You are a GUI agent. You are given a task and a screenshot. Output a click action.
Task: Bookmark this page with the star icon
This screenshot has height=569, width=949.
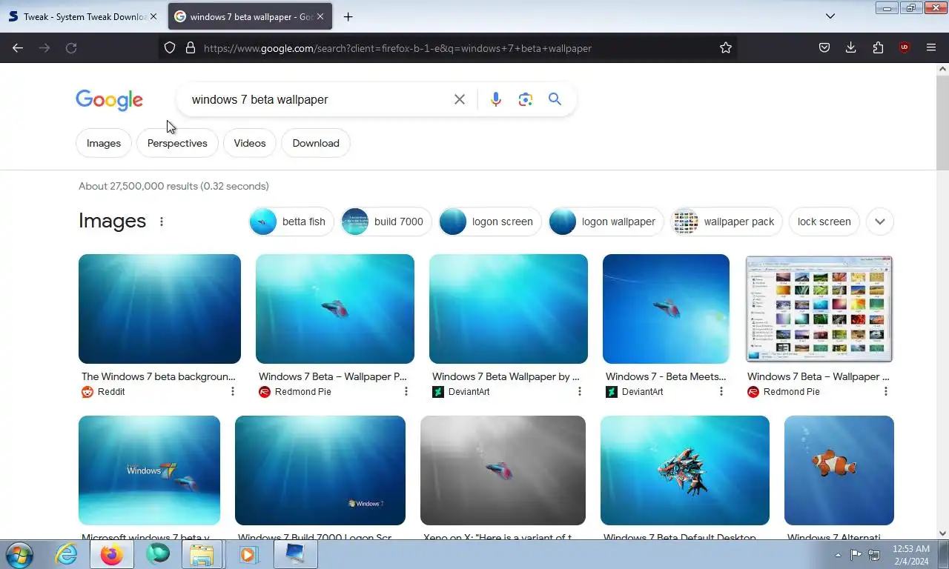(x=726, y=47)
